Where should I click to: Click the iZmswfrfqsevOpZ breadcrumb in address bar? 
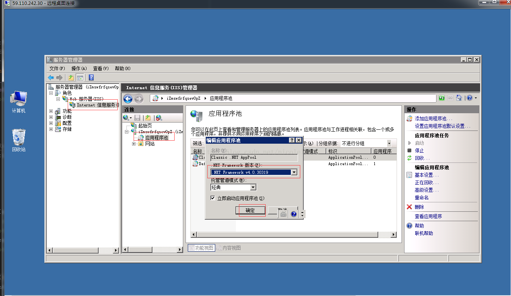coord(183,98)
